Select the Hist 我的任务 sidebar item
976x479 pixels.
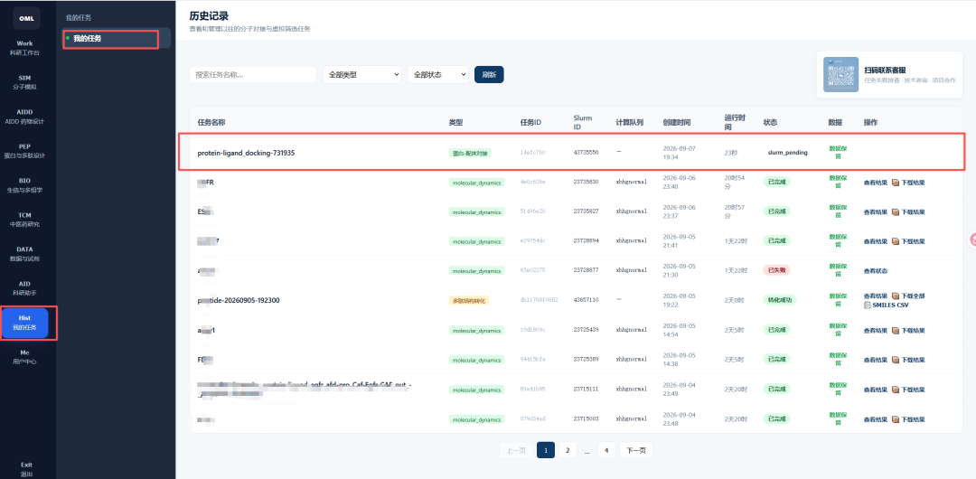click(x=25, y=323)
